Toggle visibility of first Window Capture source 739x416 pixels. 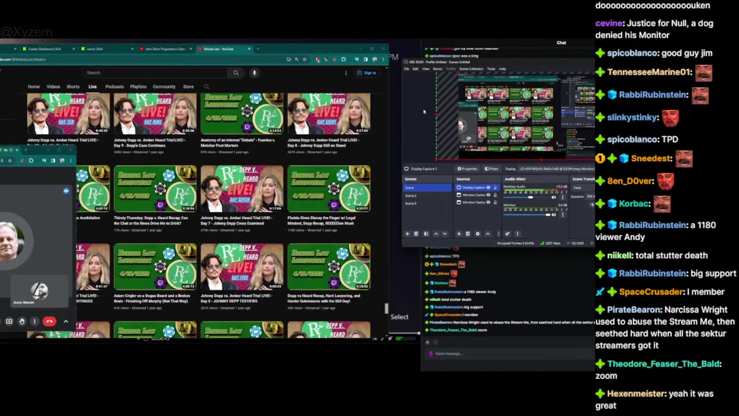point(488,195)
